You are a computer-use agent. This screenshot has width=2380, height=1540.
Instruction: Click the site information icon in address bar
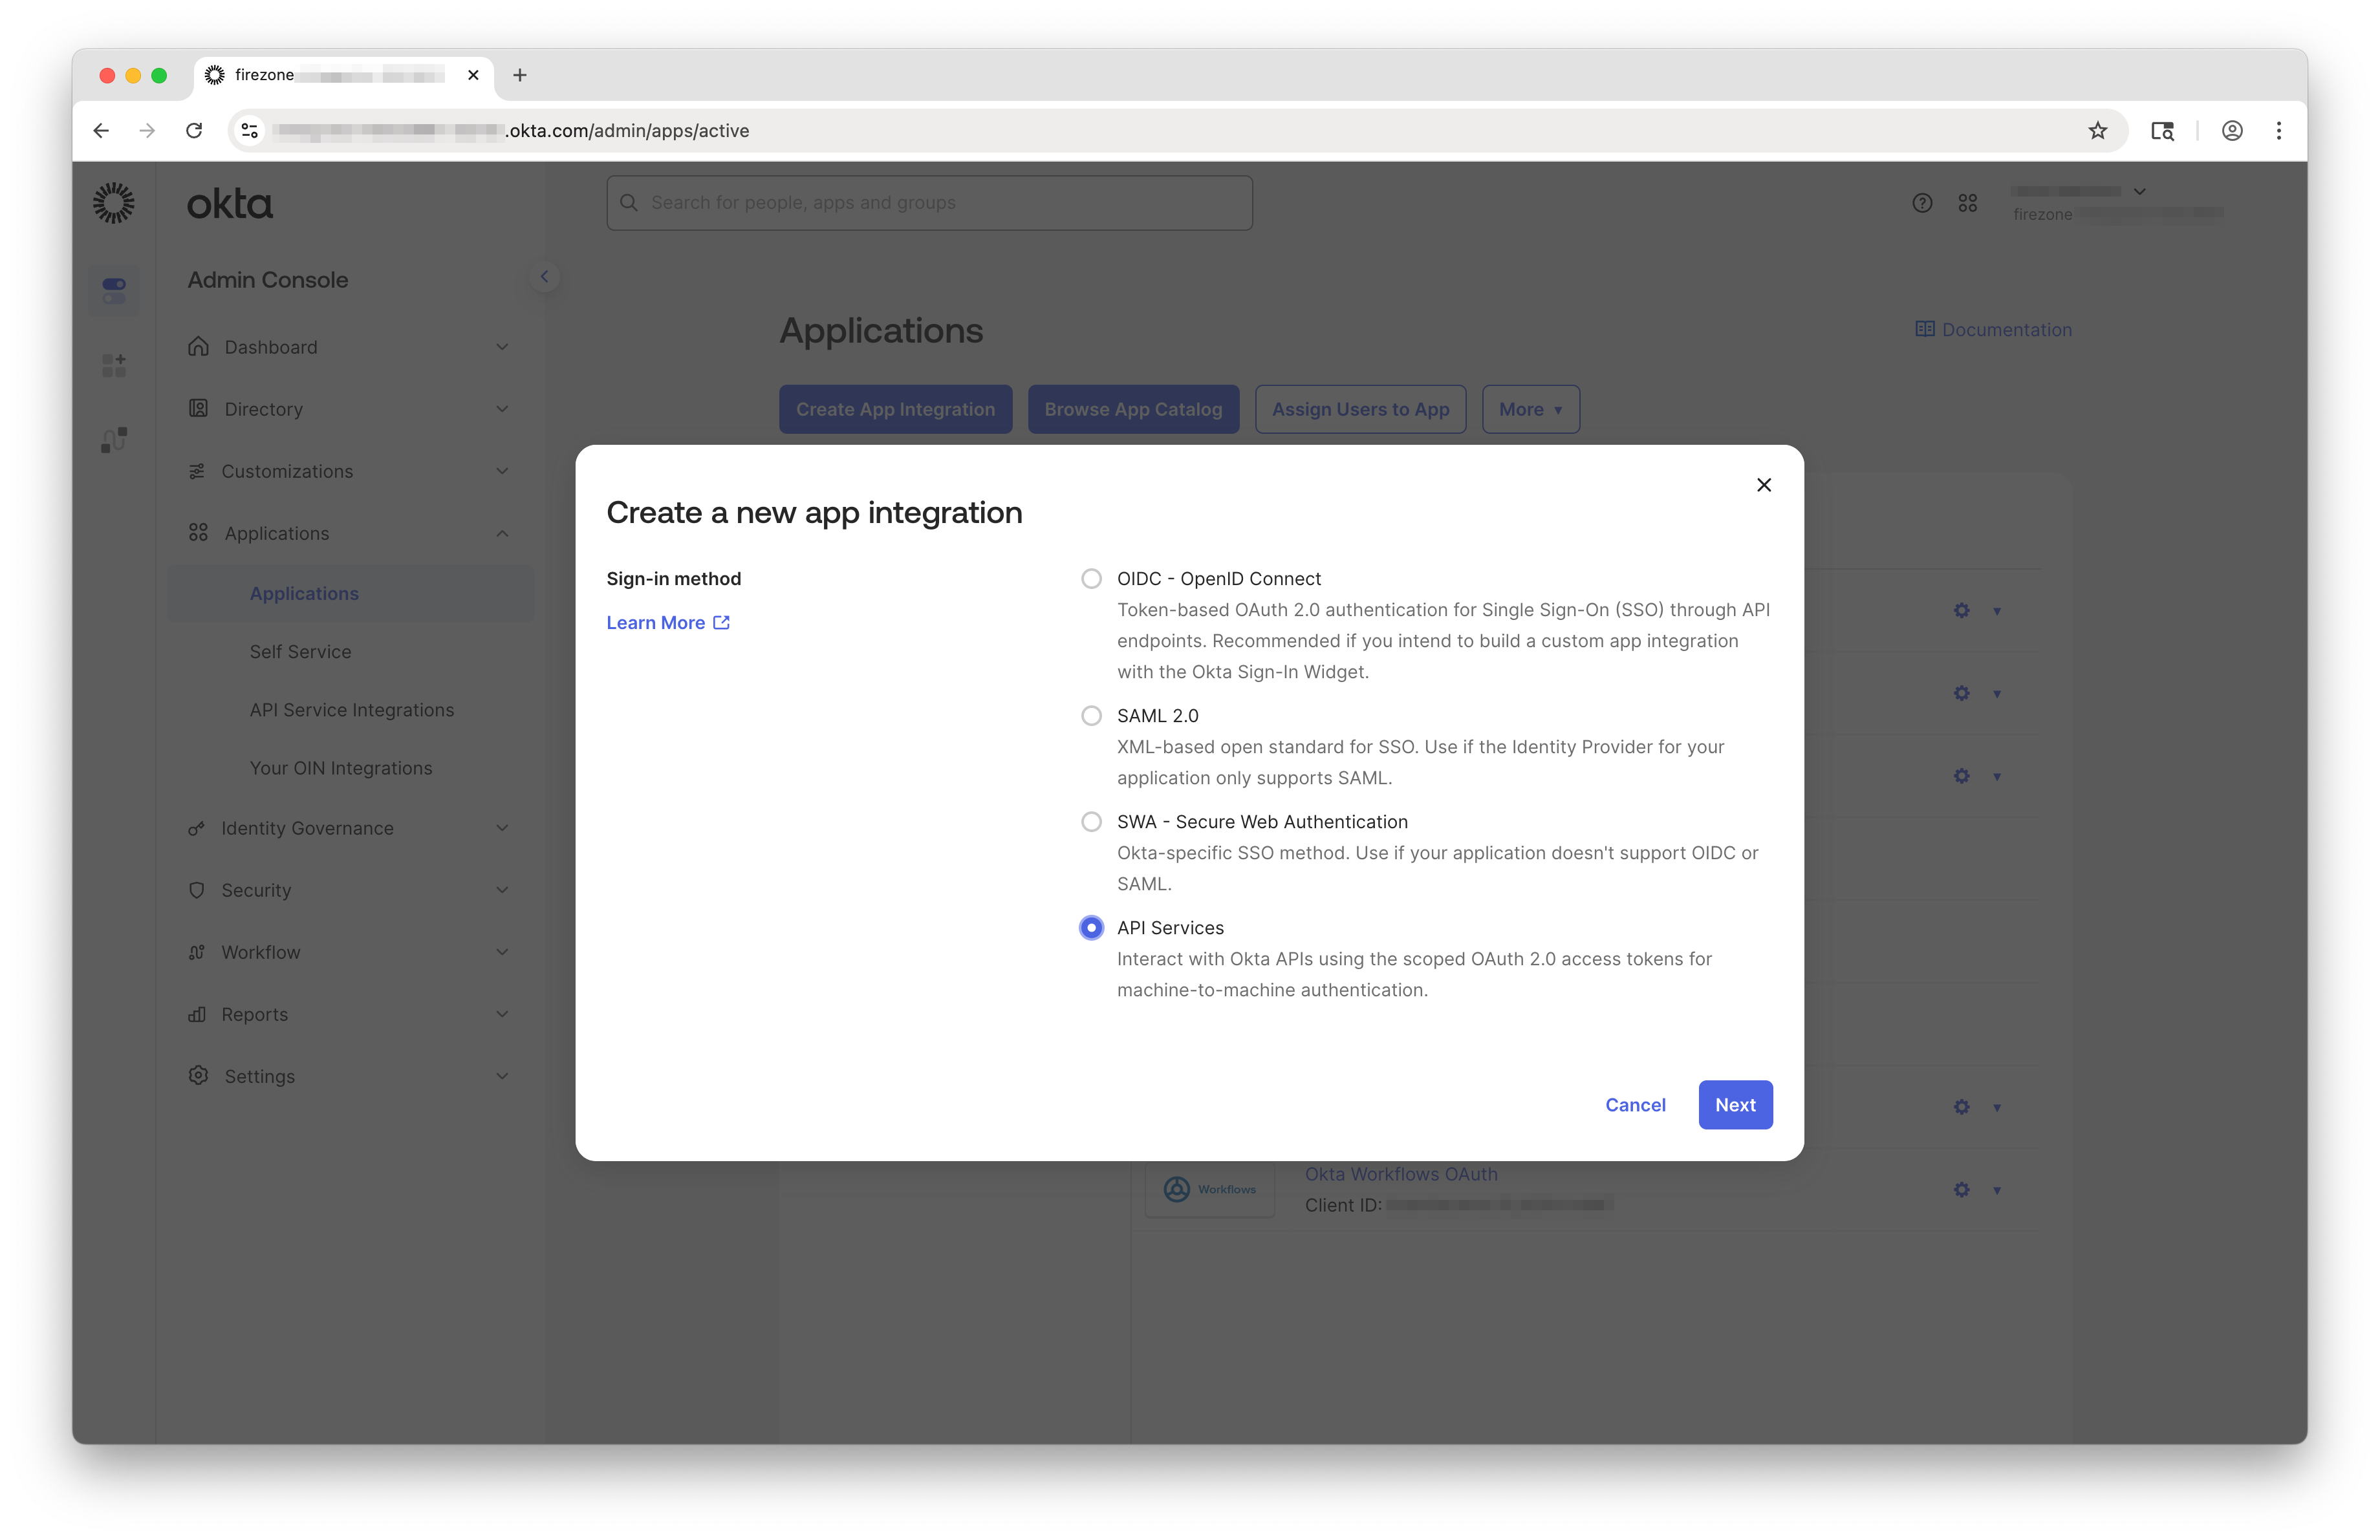(x=250, y=131)
